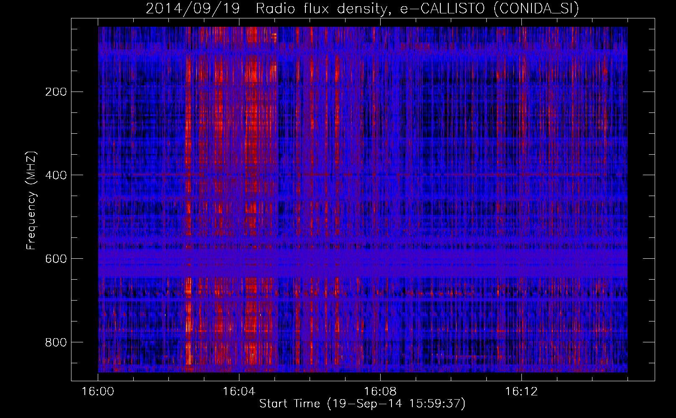Click the 800 frequency tick label
This screenshot has height=418, width=676.
(x=56, y=343)
